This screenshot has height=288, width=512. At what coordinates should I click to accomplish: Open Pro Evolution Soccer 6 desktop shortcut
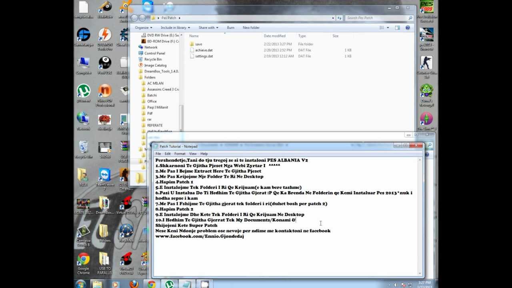pos(427,11)
